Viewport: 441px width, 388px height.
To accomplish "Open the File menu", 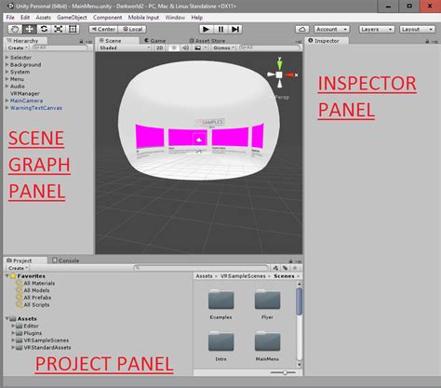I will [x=10, y=18].
